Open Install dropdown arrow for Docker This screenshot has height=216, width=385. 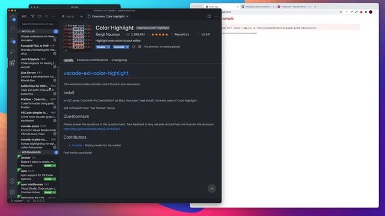[54, 166]
